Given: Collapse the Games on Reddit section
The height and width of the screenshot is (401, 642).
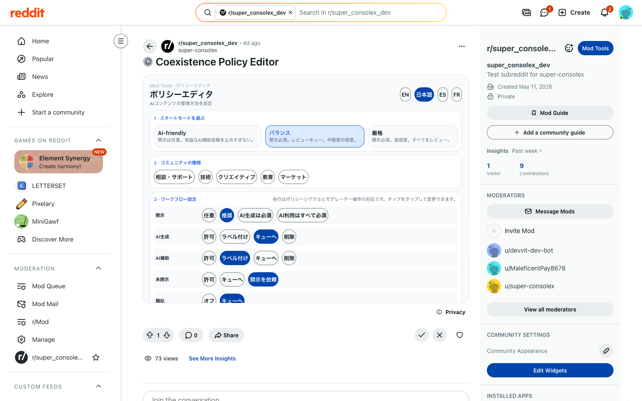Looking at the screenshot, I should (x=99, y=140).
